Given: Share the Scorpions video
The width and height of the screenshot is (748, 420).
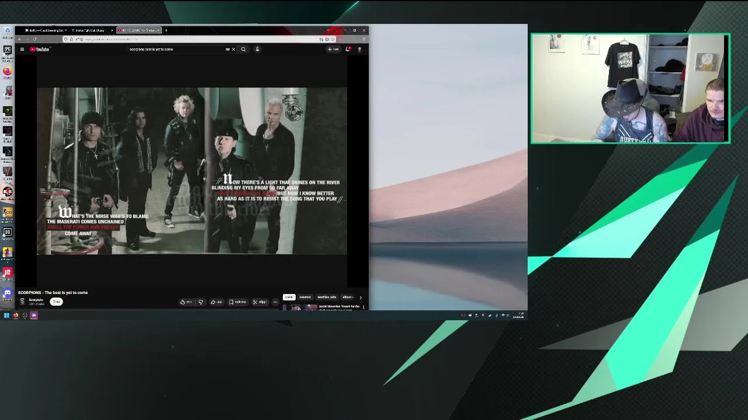Looking at the screenshot, I should [x=216, y=302].
